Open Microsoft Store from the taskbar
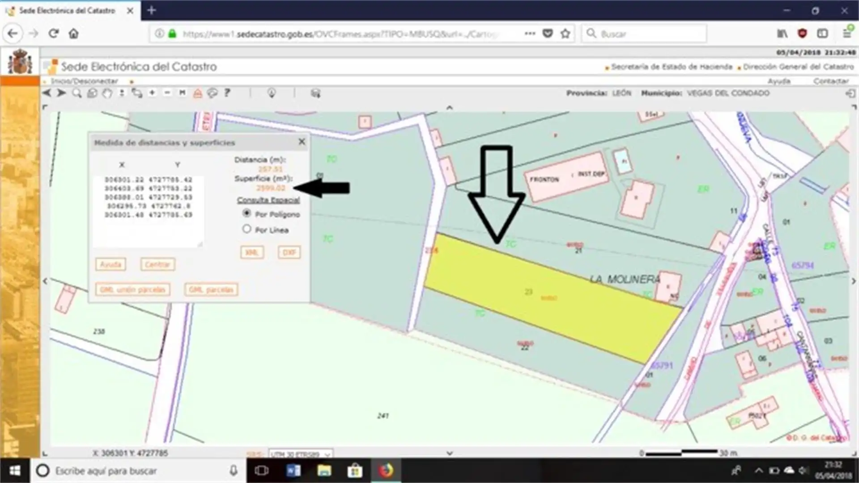 [x=355, y=470]
